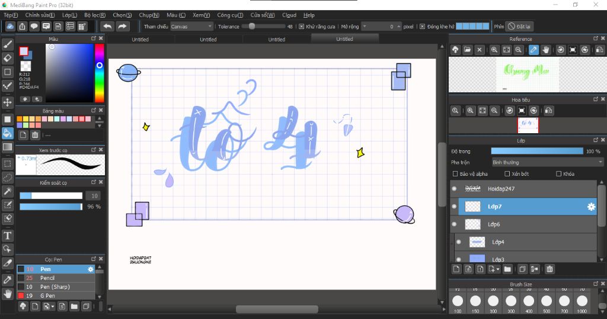
Task: Enable the Xén bớt checkbox
Action: [x=507, y=174]
